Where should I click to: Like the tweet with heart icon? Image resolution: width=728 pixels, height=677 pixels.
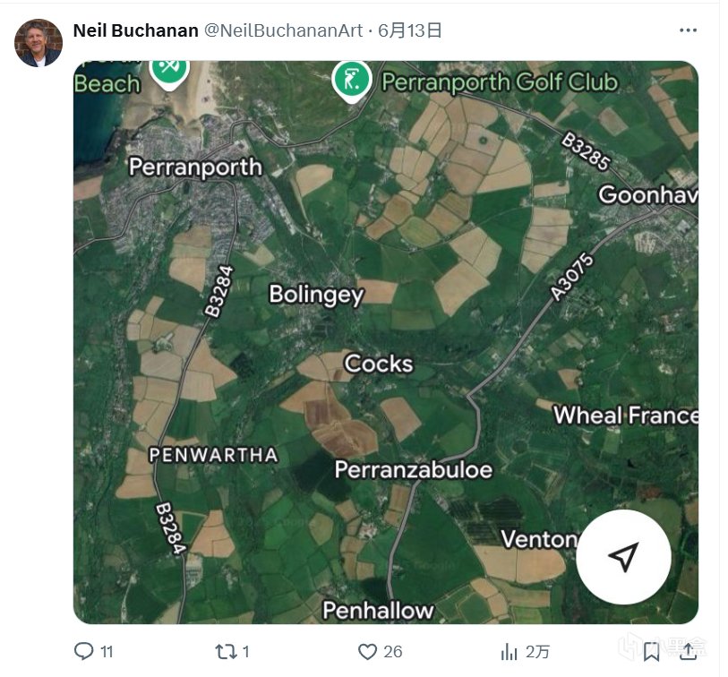(367, 651)
